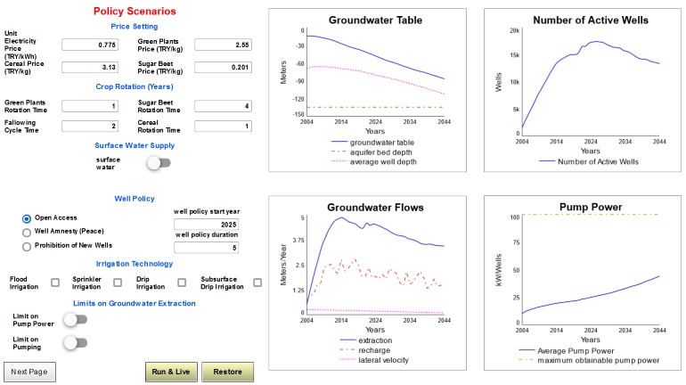Click the Irrigation Technology heading
Viewport: 686px width, 385px height.
coord(135,264)
